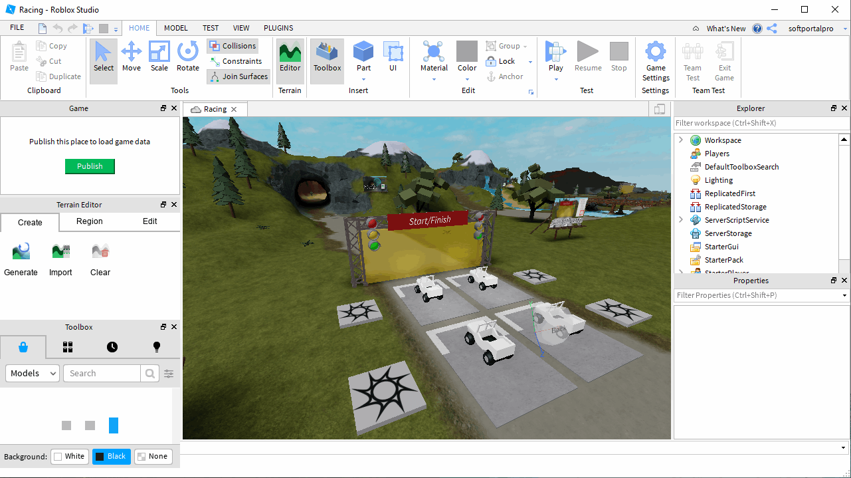The image size is (851, 478).
Task: Click the Help question mark icon
Action: [757, 29]
